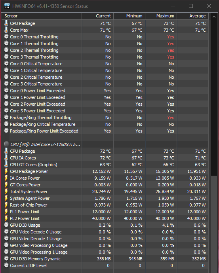Click lightning icon beside PL2 Power Limit

pos(6,218)
